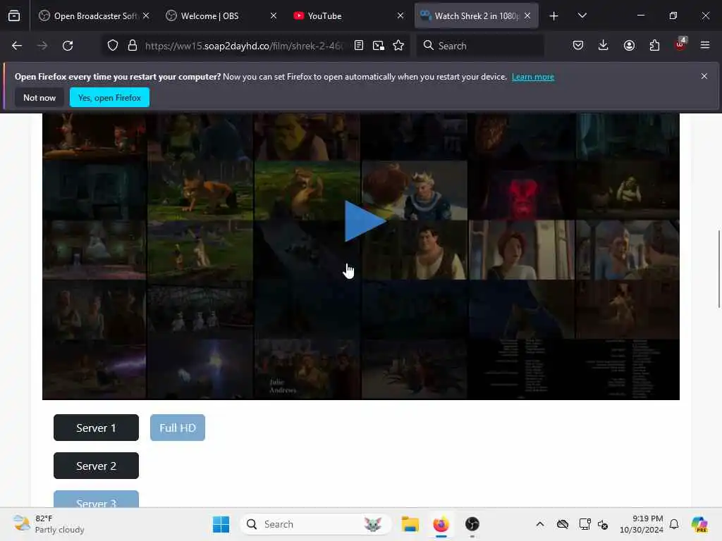Image resolution: width=722 pixels, height=541 pixels.
Task: Dismiss the Firefox startup notification bar
Action: (x=704, y=76)
